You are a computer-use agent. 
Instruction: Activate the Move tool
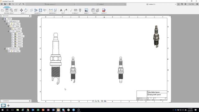[x=21, y=10]
